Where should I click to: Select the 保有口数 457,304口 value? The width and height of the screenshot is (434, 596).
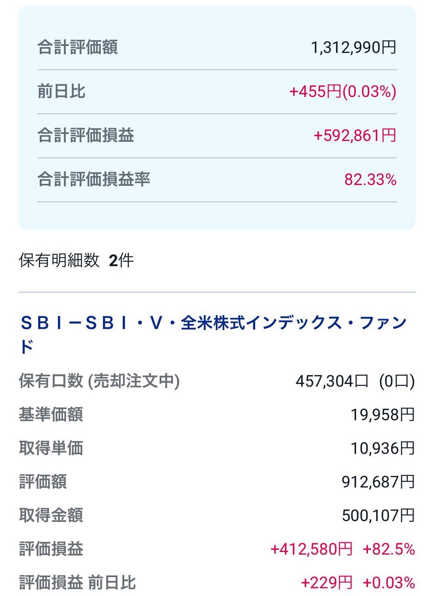[332, 381]
